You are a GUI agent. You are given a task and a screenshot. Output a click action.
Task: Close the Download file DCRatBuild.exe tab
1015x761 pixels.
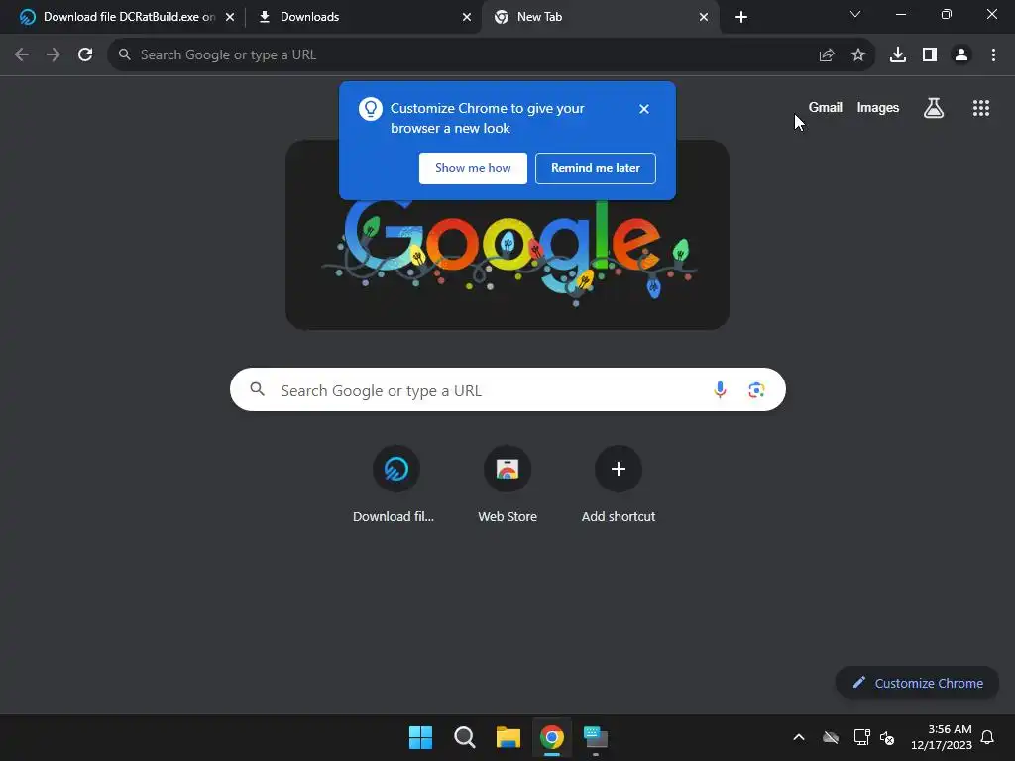point(230,17)
